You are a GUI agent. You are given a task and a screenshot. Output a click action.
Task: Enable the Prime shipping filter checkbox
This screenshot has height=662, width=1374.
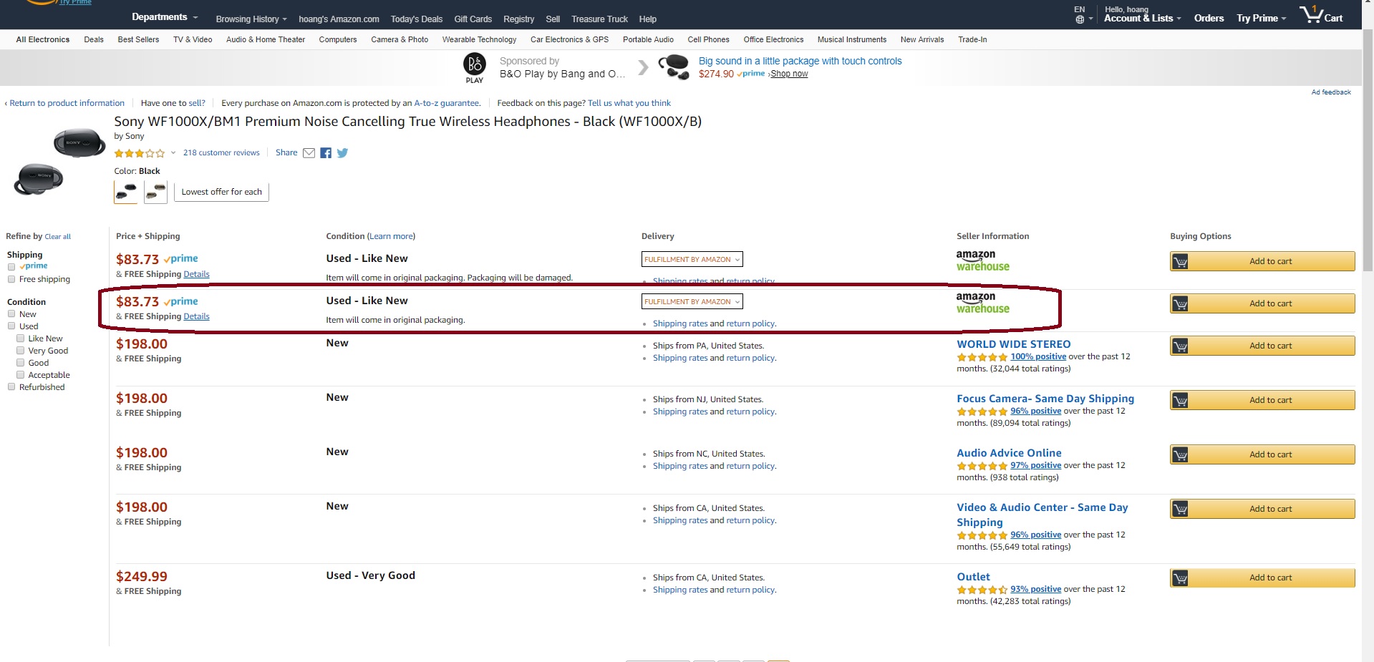click(11, 267)
